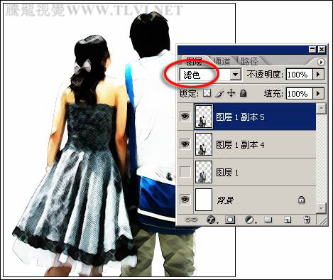
Task: Create a new layer group folder
Action: pos(268,220)
